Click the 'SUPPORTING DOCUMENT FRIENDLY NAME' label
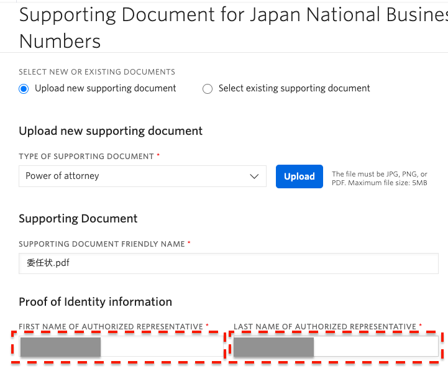 pos(102,244)
